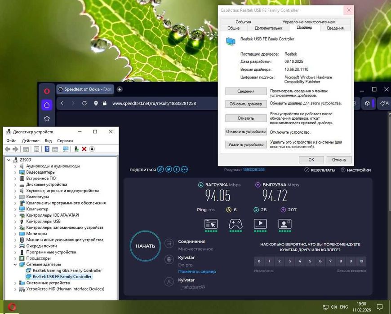Copy result link via share link icon
Viewport: 391px width, 314px height.
coord(160,170)
